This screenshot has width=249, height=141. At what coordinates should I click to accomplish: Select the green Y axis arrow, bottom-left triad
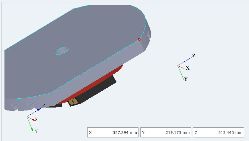(30, 125)
